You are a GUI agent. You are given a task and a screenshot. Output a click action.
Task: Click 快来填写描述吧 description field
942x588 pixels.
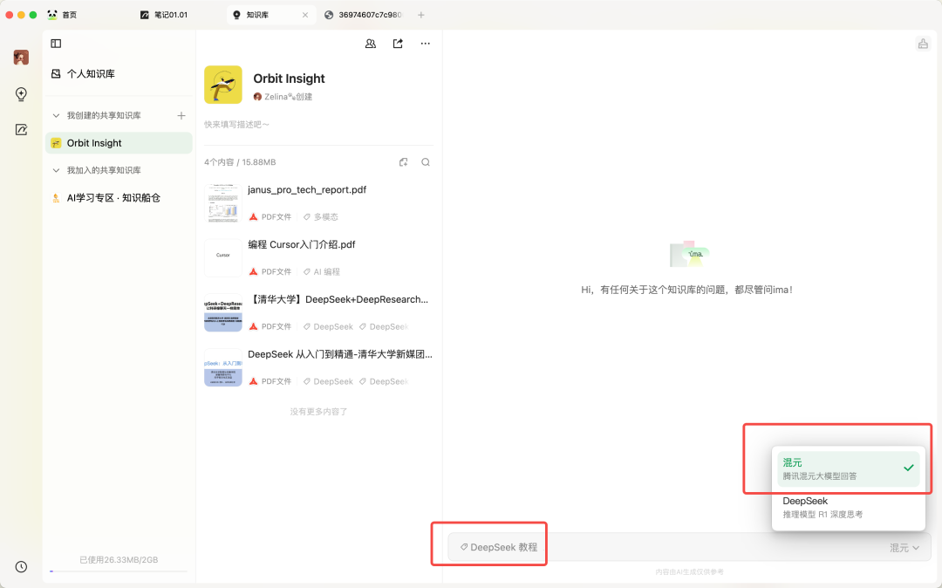click(x=236, y=125)
